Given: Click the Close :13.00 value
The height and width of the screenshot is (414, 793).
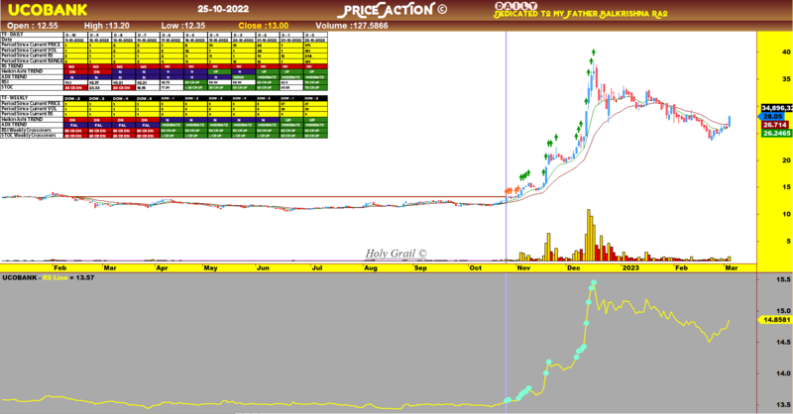Looking at the screenshot, I should 264,26.
